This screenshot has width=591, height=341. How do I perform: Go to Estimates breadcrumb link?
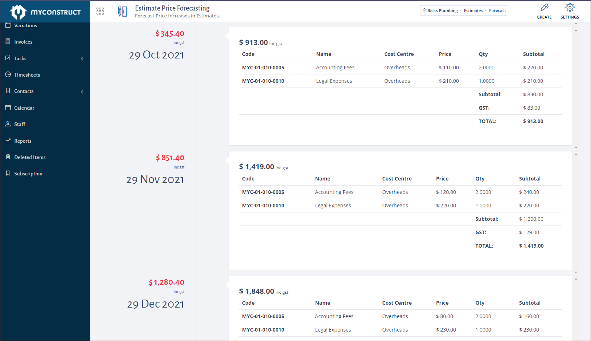pos(473,11)
